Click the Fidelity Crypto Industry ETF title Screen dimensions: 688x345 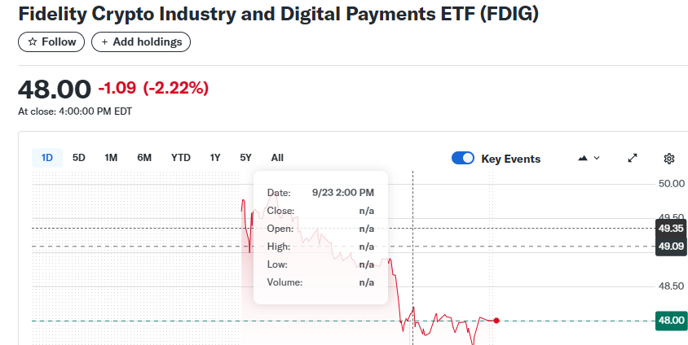(279, 15)
